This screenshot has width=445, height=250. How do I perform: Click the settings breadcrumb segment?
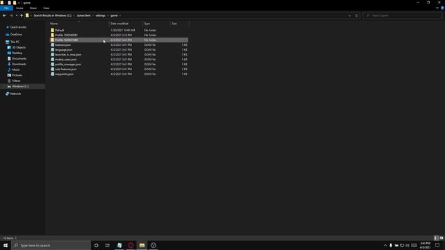click(100, 15)
